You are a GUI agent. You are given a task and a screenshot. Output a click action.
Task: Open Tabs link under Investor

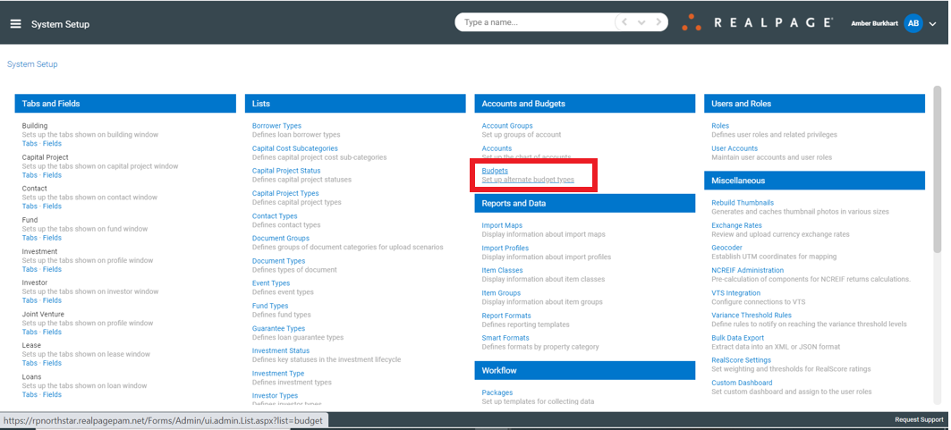coord(30,300)
